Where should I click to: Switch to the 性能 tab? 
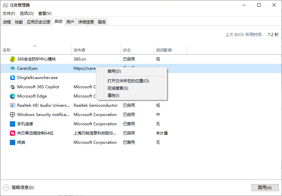[19, 22]
